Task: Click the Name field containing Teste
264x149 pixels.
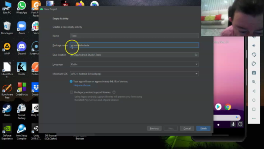Action: click(134, 36)
